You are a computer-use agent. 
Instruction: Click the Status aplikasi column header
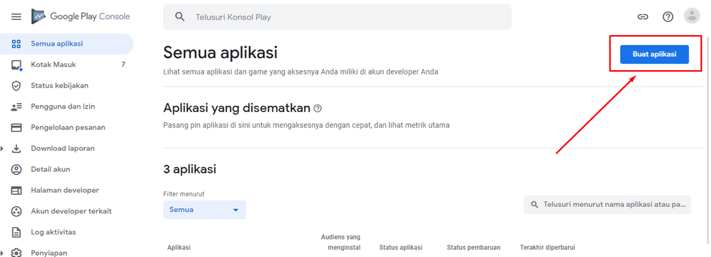point(401,248)
